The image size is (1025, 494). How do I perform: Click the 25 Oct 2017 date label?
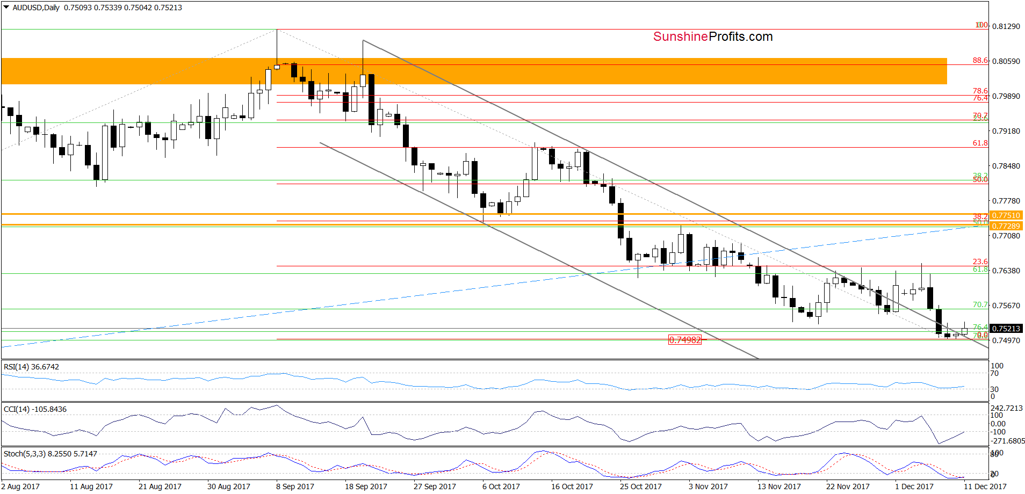pyautogui.click(x=641, y=486)
